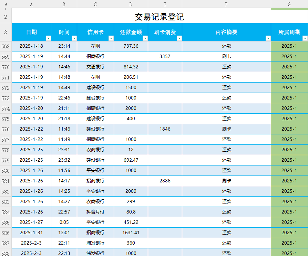The height and width of the screenshot is (256, 308).
Task: Open the 还款金额 column filter dropdown
Action: click(x=145, y=38)
